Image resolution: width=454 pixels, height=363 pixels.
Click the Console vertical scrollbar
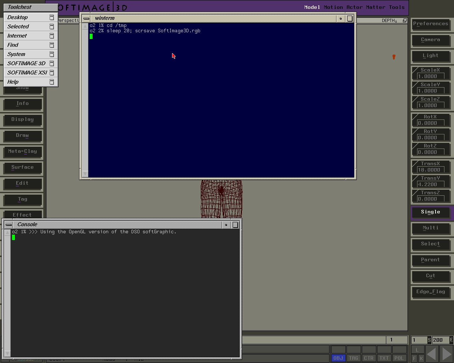point(7,293)
